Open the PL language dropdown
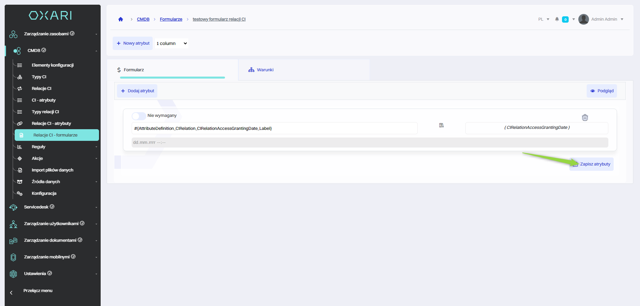The image size is (640, 306). (543, 19)
